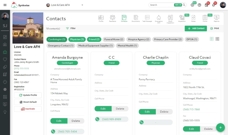Image resolution: width=228 pixels, height=135 pixels.
Task: Open the Documents tab
Action: coord(135,19)
